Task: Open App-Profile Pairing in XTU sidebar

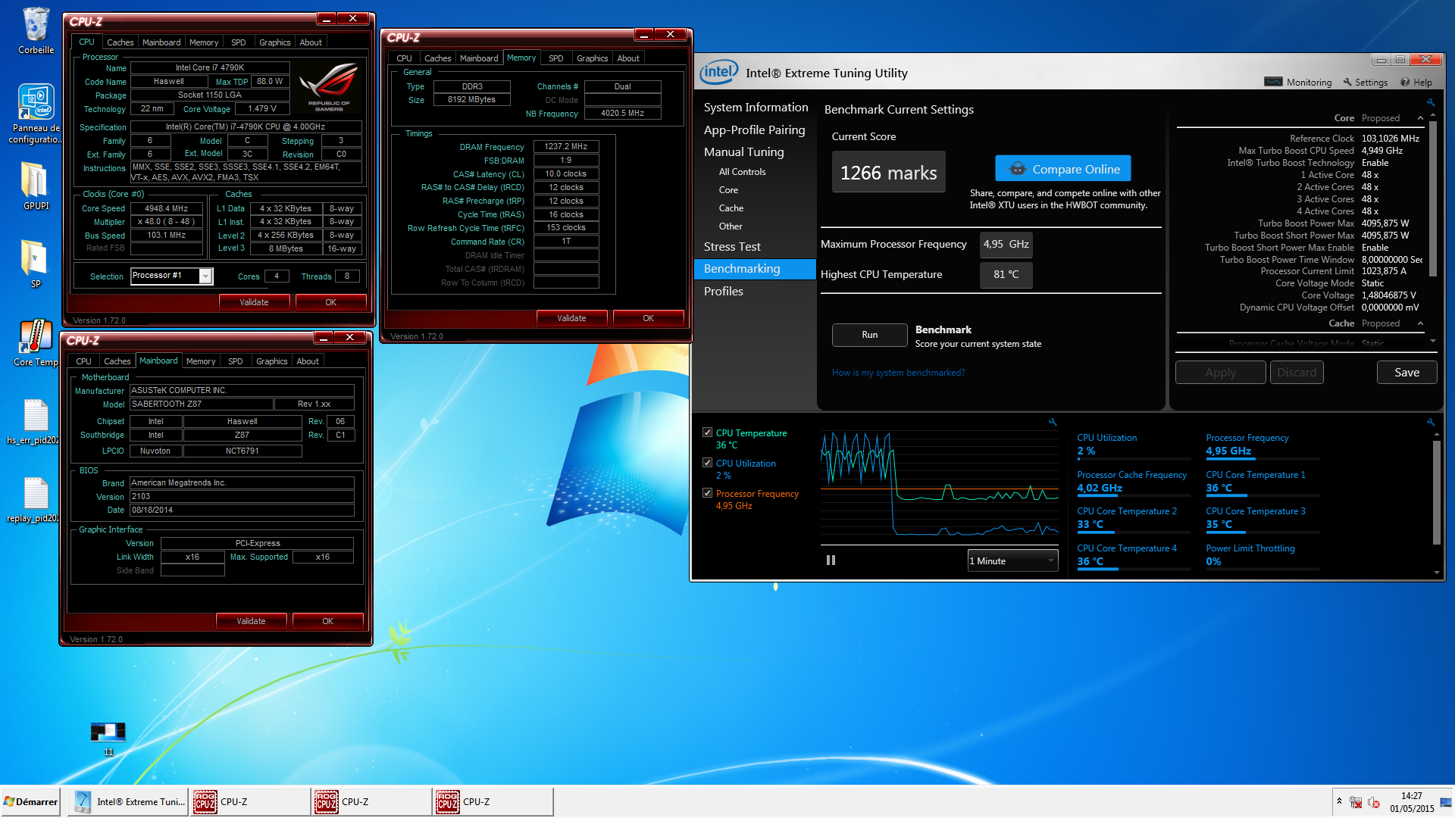Action: point(754,130)
